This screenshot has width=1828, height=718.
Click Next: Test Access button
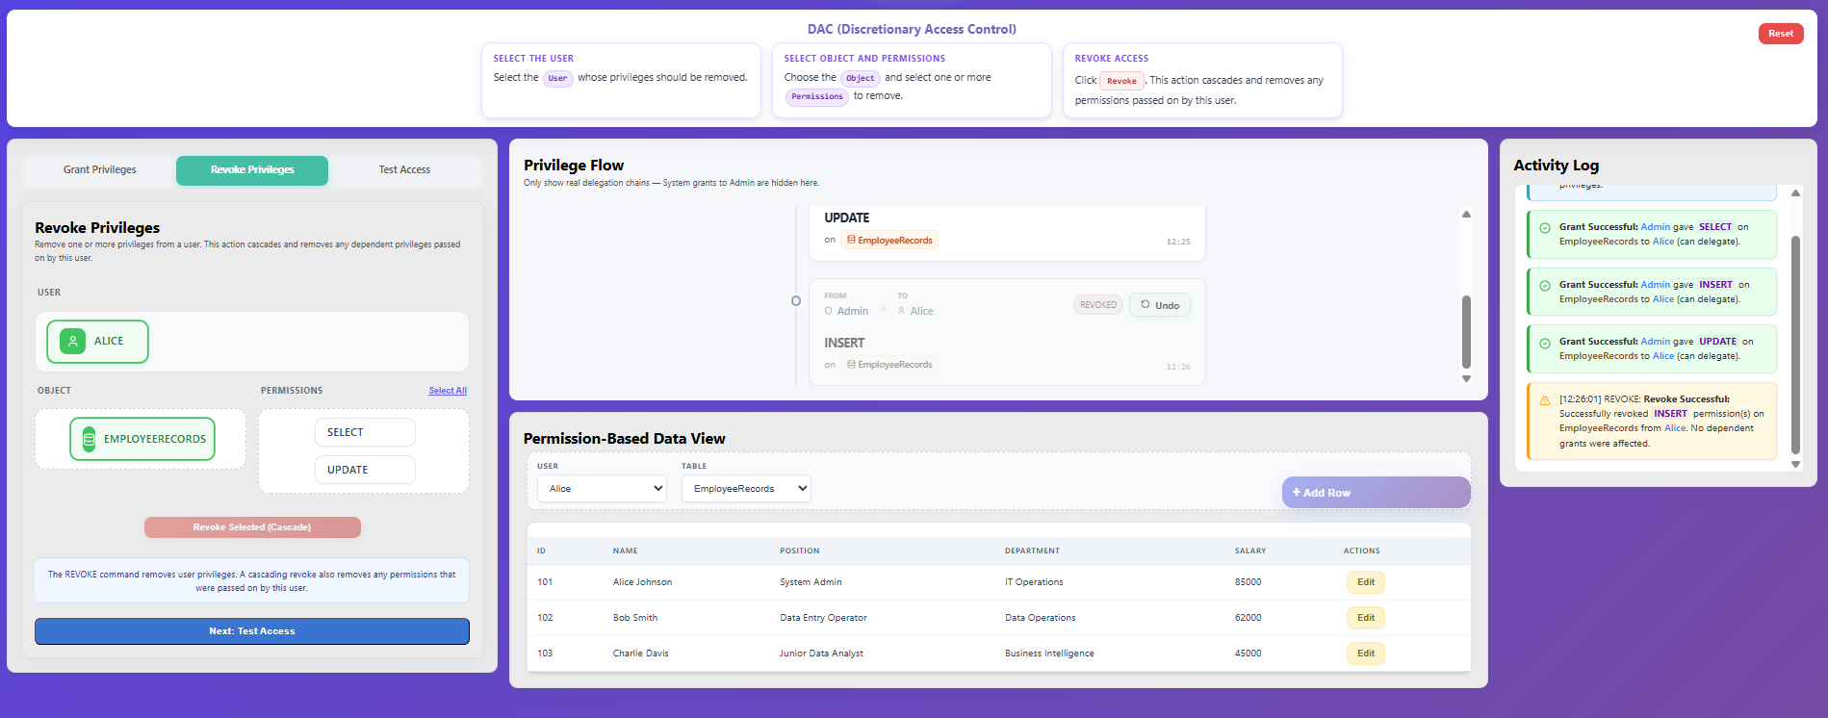click(252, 631)
